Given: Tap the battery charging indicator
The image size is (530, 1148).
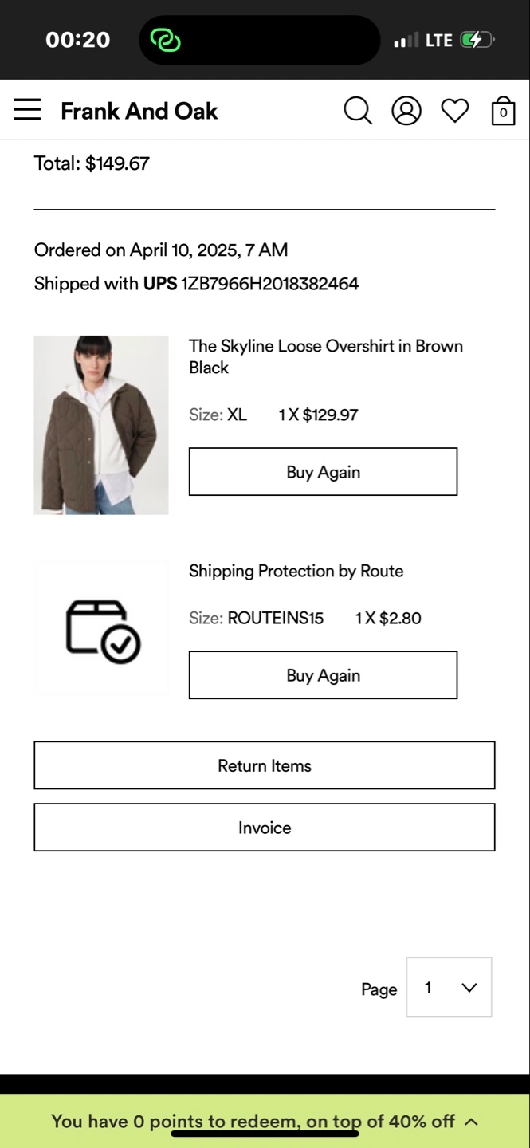Looking at the screenshot, I should [477, 40].
